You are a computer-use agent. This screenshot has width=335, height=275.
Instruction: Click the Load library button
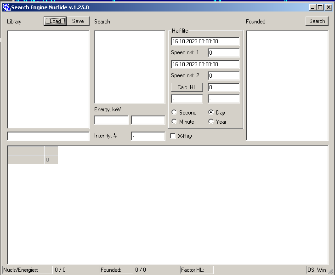pyautogui.click(x=55, y=21)
